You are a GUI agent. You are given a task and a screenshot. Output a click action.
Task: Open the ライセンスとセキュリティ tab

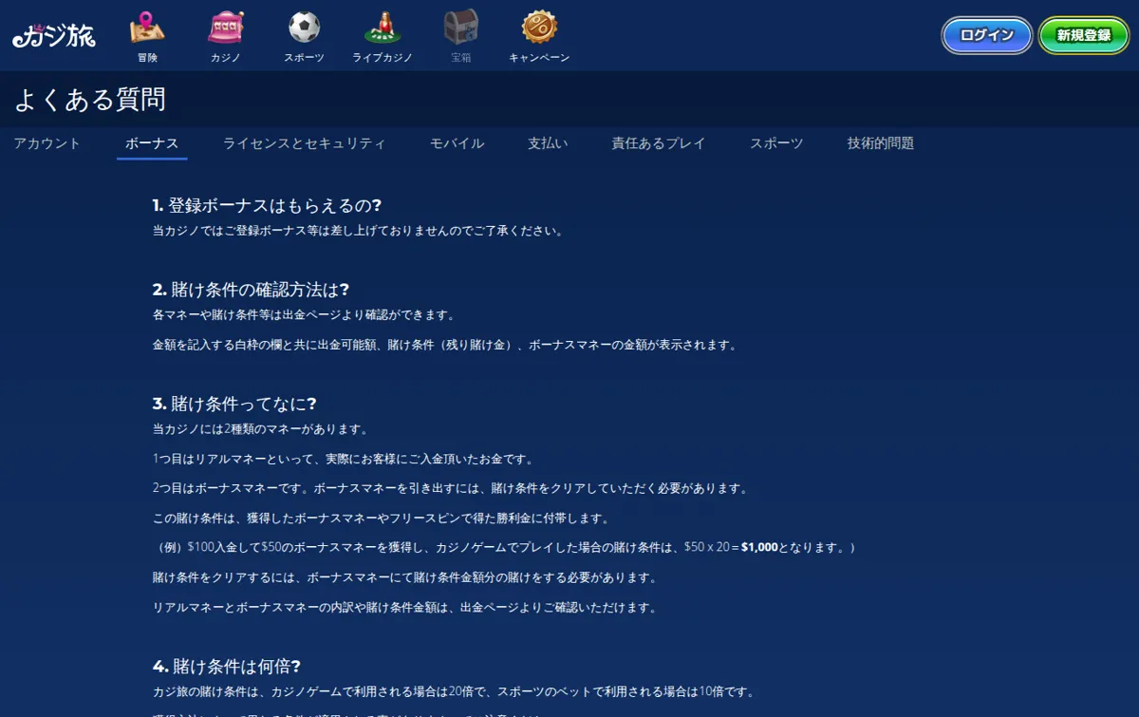tap(305, 143)
